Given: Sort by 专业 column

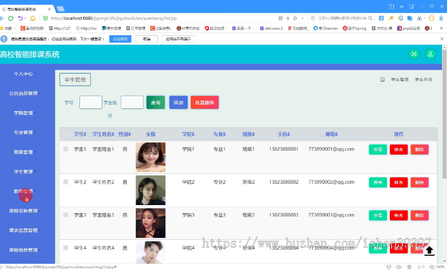Looking at the screenshot, I should [x=220, y=134].
